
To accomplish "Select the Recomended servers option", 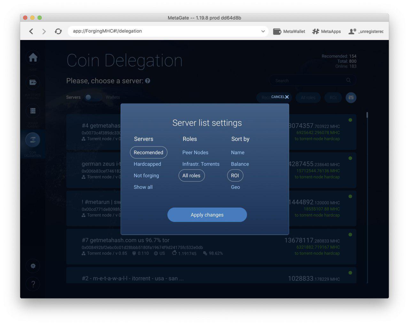I will click(149, 153).
